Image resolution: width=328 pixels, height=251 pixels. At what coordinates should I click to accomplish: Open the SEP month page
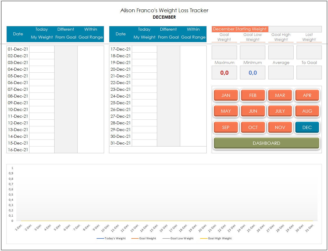(x=225, y=127)
